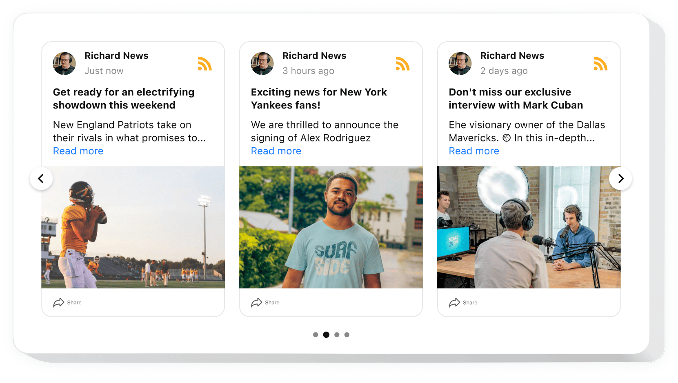Open Read more on the Patriots article
Image resolution: width=678 pixels, height=383 pixels.
pyautogui.click(x=78, y=151)
